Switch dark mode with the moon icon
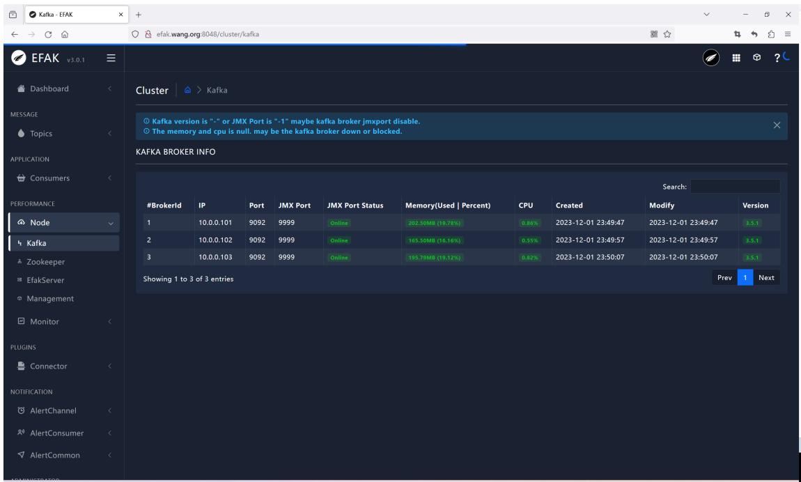Screen dimensions: 801x482 (786, 56)
